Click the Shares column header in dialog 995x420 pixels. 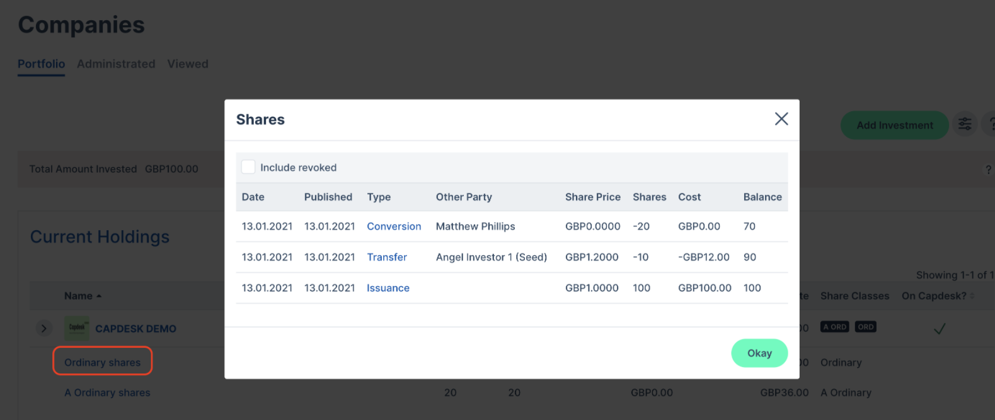pyautogui.click(x=650, y=197)
